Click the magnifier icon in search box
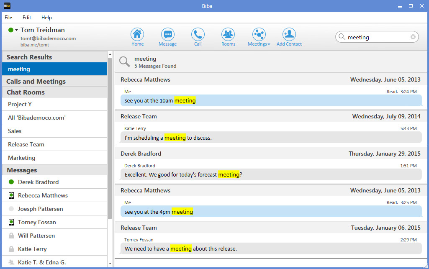The width and height of the screenshot is (429, 269). (342, 37)
